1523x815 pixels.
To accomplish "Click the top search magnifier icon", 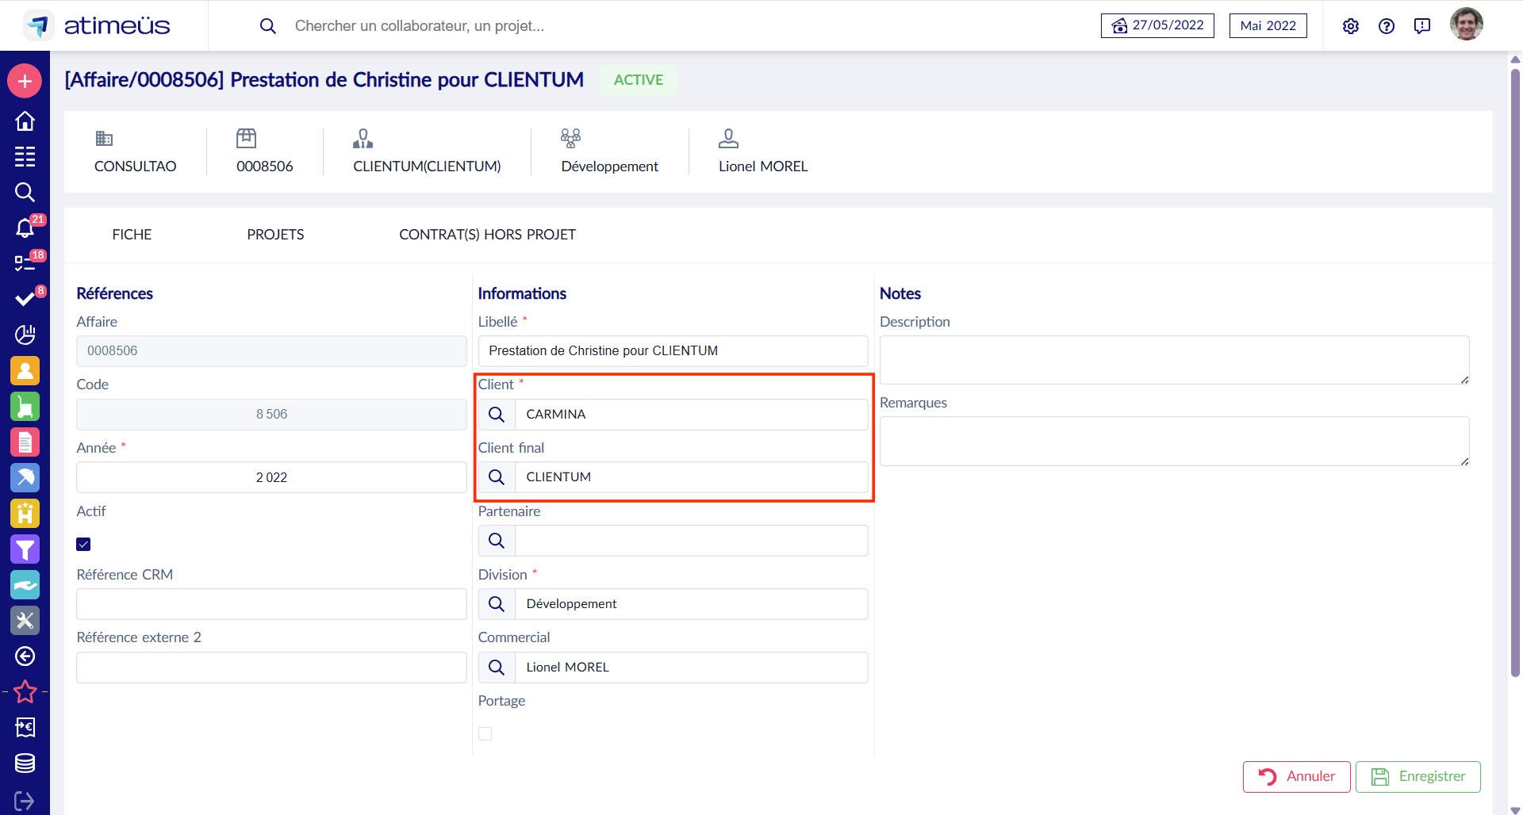I will click(268, 26).
